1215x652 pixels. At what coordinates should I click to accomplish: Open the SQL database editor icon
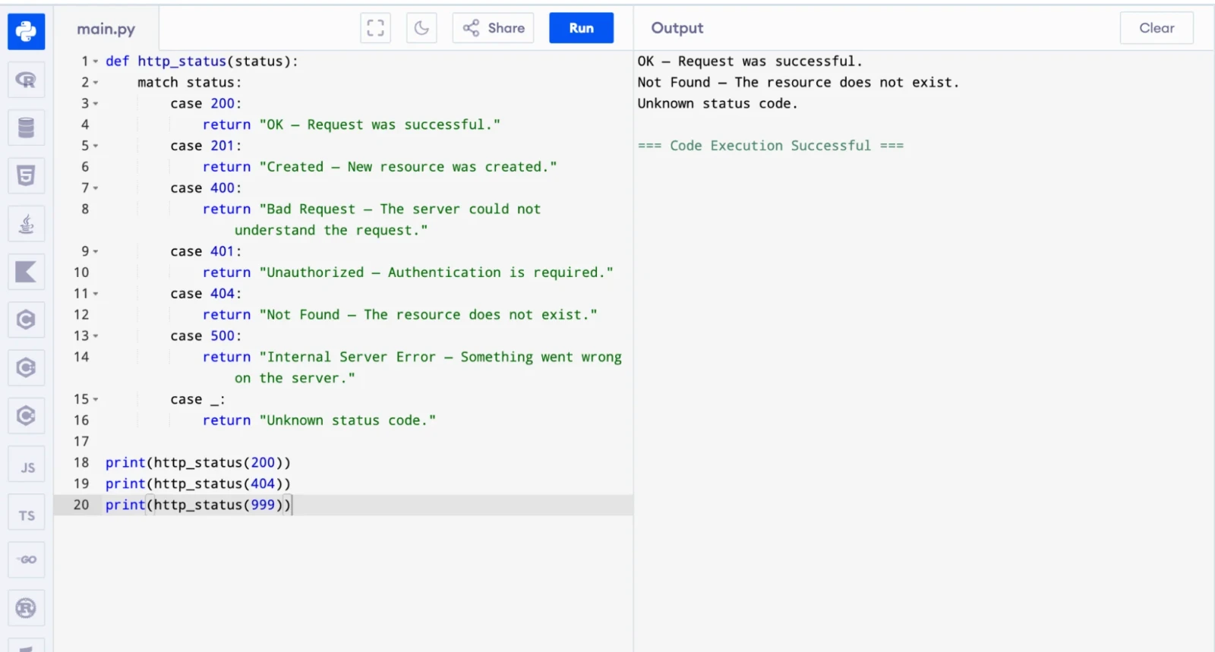click(x=26, y=128)
